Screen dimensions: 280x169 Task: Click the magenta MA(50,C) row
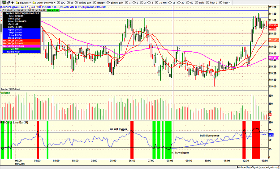(22, 46)
